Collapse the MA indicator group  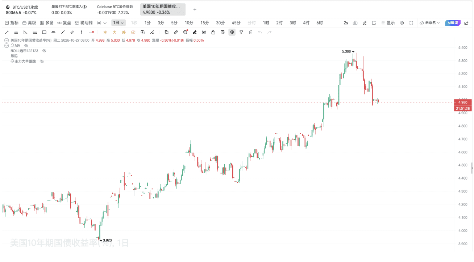click(7, 46)
